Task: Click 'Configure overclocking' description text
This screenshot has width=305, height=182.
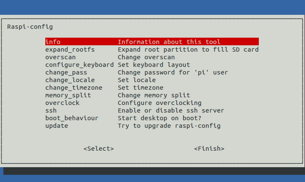Action: click(x=160, y=103)
